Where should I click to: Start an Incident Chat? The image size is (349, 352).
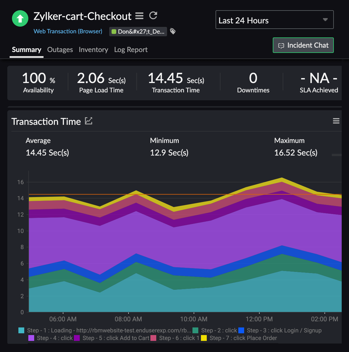click(x=303, y=45)
